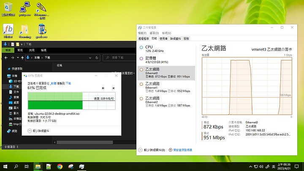Open taskbar search
Screen dimensions: 304x171
tap(16, 166)
